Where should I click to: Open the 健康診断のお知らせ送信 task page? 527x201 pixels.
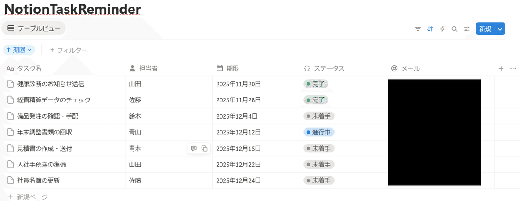coord(51,84)
